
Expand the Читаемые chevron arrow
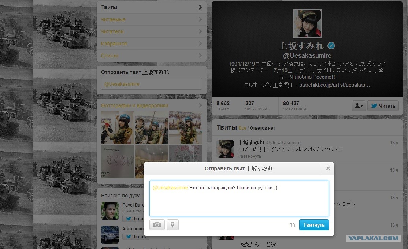coord(200,19)
